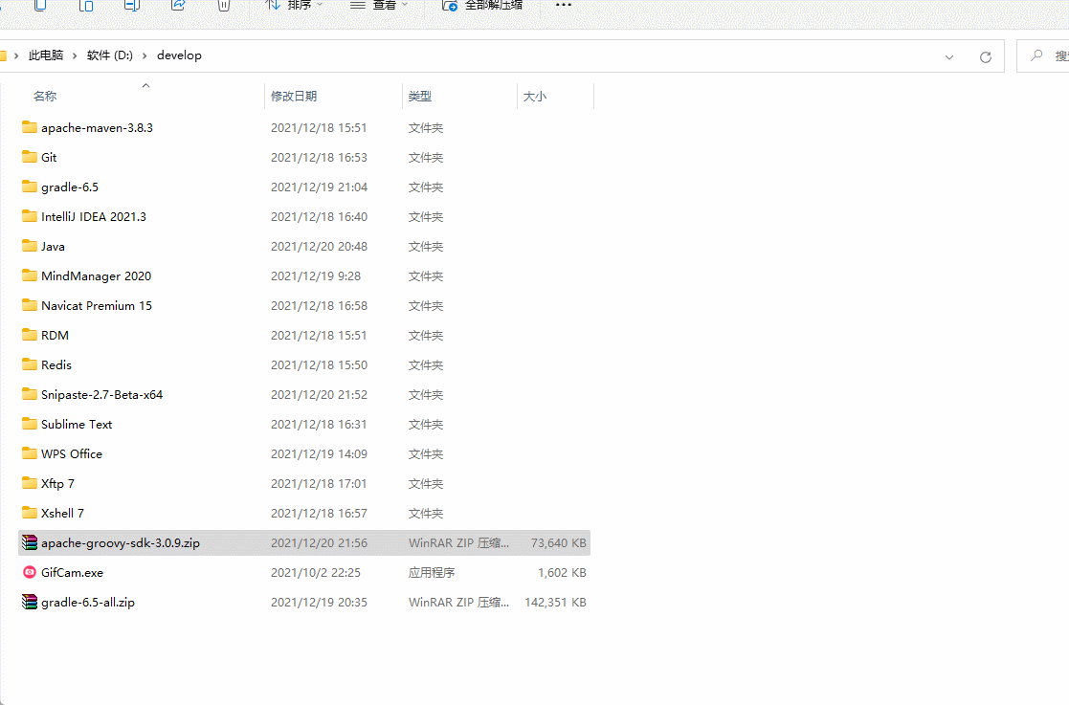The image size is (1069, 705).
Task: Click 软件 (D:) in the breadcrumb
Action: (x=110, y=55)
